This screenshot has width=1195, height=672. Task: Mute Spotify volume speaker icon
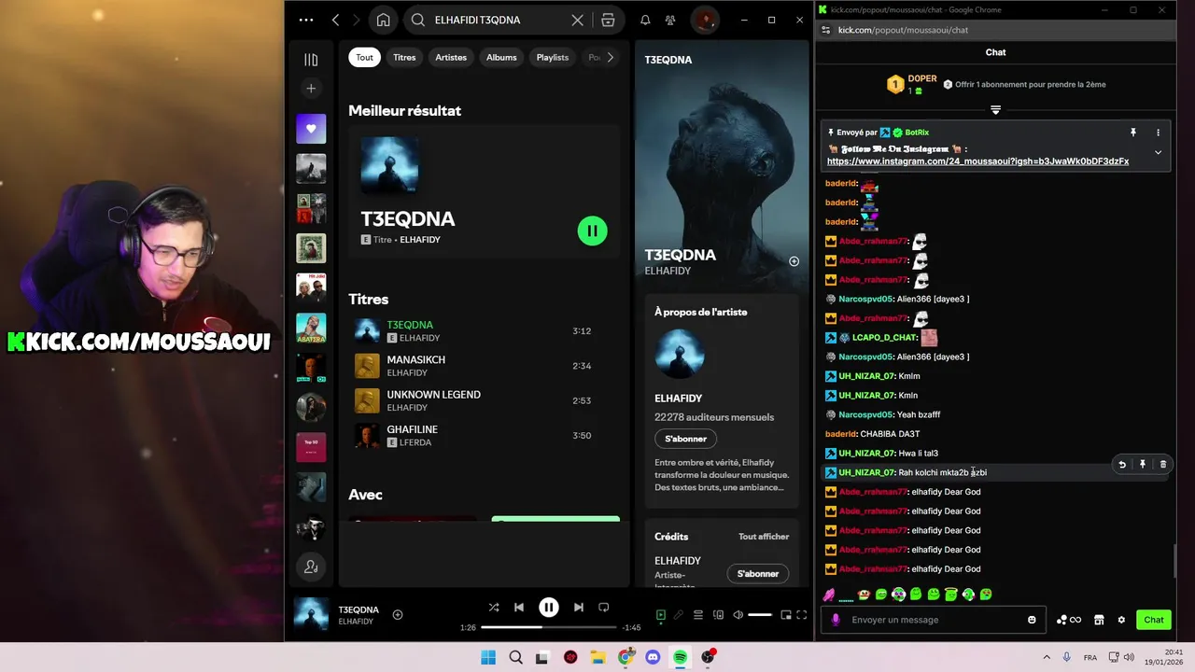(738, 615)
